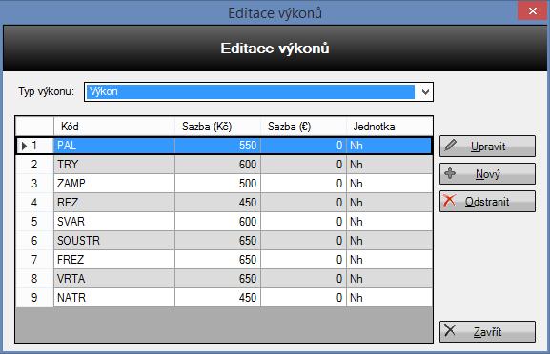Sort by the Sazba (Kč) column header
Viewport: 550px width, 354px height.
217,127
